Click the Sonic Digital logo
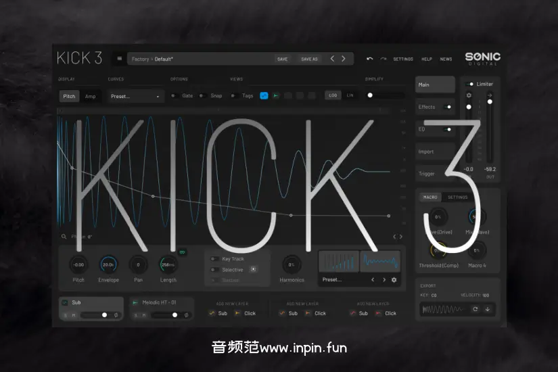558x372 pixels. tap(482, 59)
